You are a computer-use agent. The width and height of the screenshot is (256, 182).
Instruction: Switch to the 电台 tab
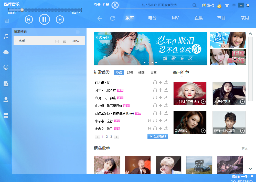click(x=152, y=18)
